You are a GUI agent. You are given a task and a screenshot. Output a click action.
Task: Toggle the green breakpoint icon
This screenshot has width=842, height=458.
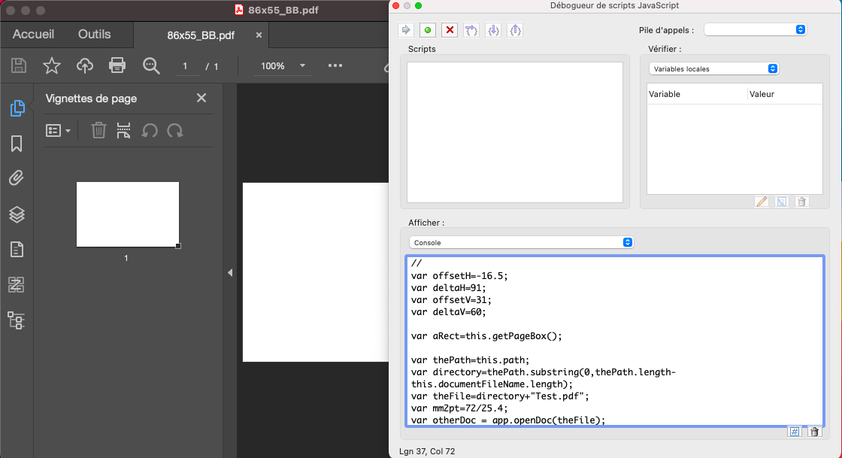pos(428,30)
